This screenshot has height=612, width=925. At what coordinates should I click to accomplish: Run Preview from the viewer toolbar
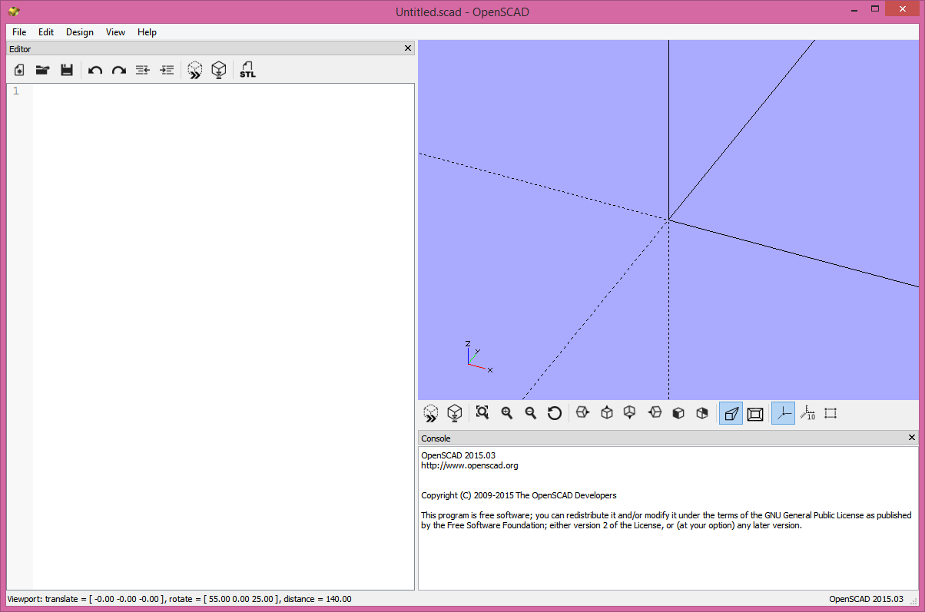(431, 413)
